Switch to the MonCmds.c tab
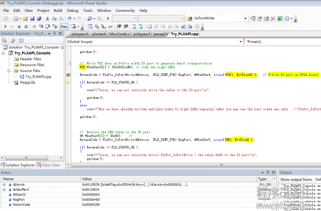Image resolution: width=321 pixels, height=211 pixels. click(119, 34)
